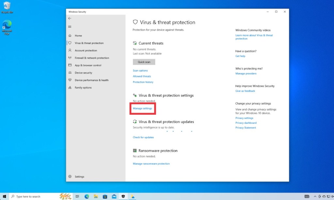This screenshot has width=334, height=200.
Task: Maximize the Windows Security window
Action: click(276, 12)
